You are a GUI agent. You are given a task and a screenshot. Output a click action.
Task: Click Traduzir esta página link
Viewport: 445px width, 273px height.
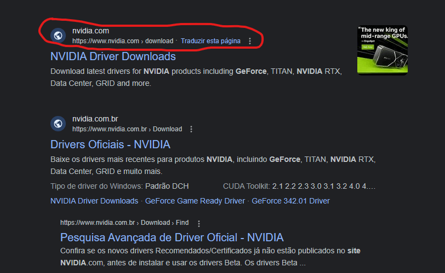click(x=210, y=41)
